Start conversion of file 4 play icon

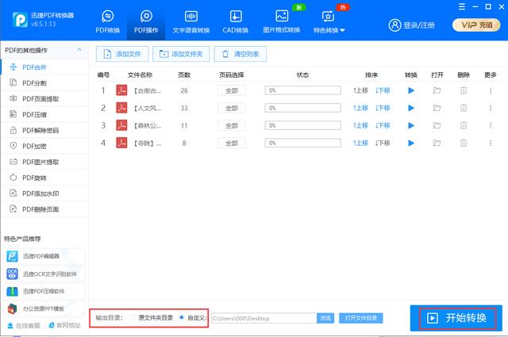[x=411, y=143]
